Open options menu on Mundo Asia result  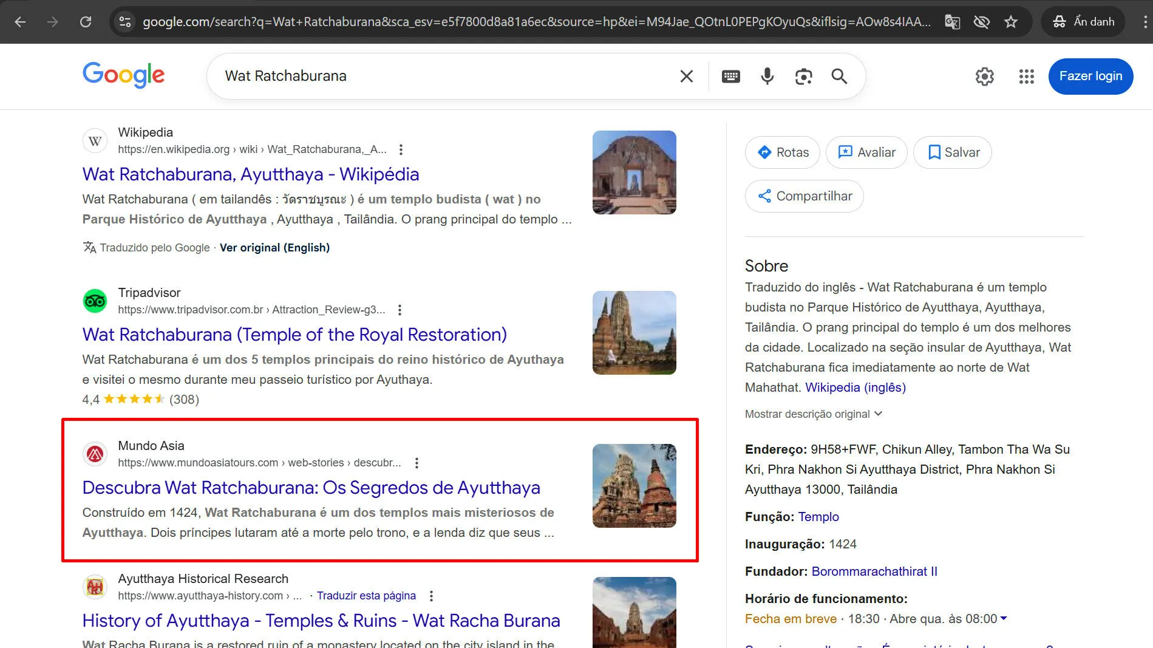pyautogui.click(x=417, y=463)
